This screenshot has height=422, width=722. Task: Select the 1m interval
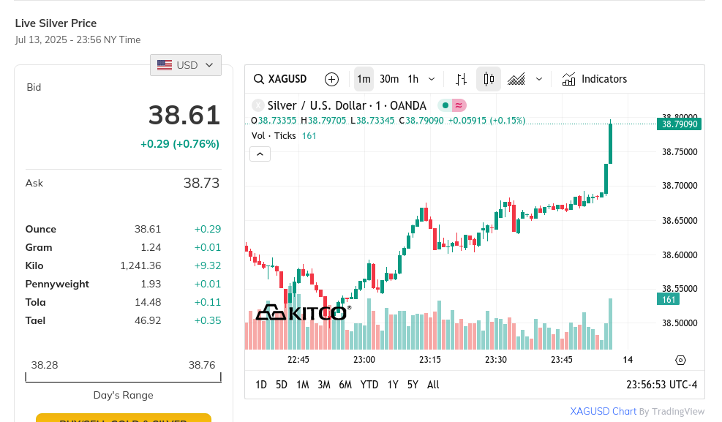tap(364, 79)
